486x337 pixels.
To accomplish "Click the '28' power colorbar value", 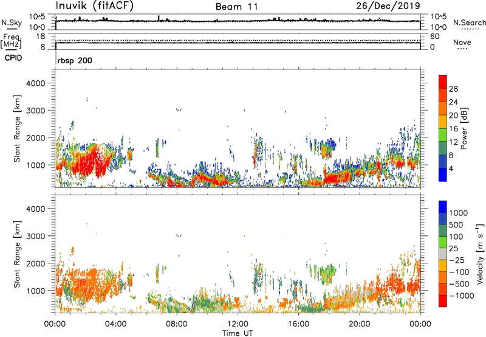I will 453,89.
